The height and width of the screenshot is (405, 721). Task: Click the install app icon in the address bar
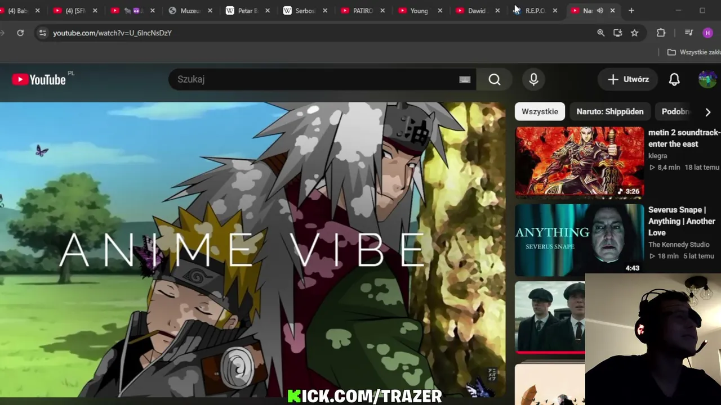(618, 33)
